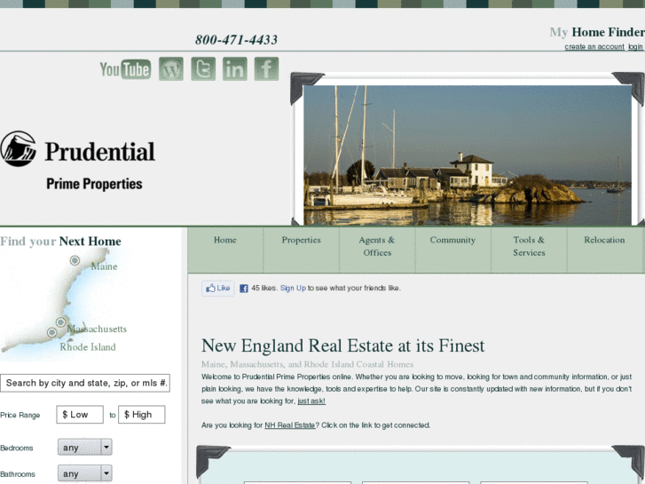Follow the just ask! link

click(x=311, y=401)
